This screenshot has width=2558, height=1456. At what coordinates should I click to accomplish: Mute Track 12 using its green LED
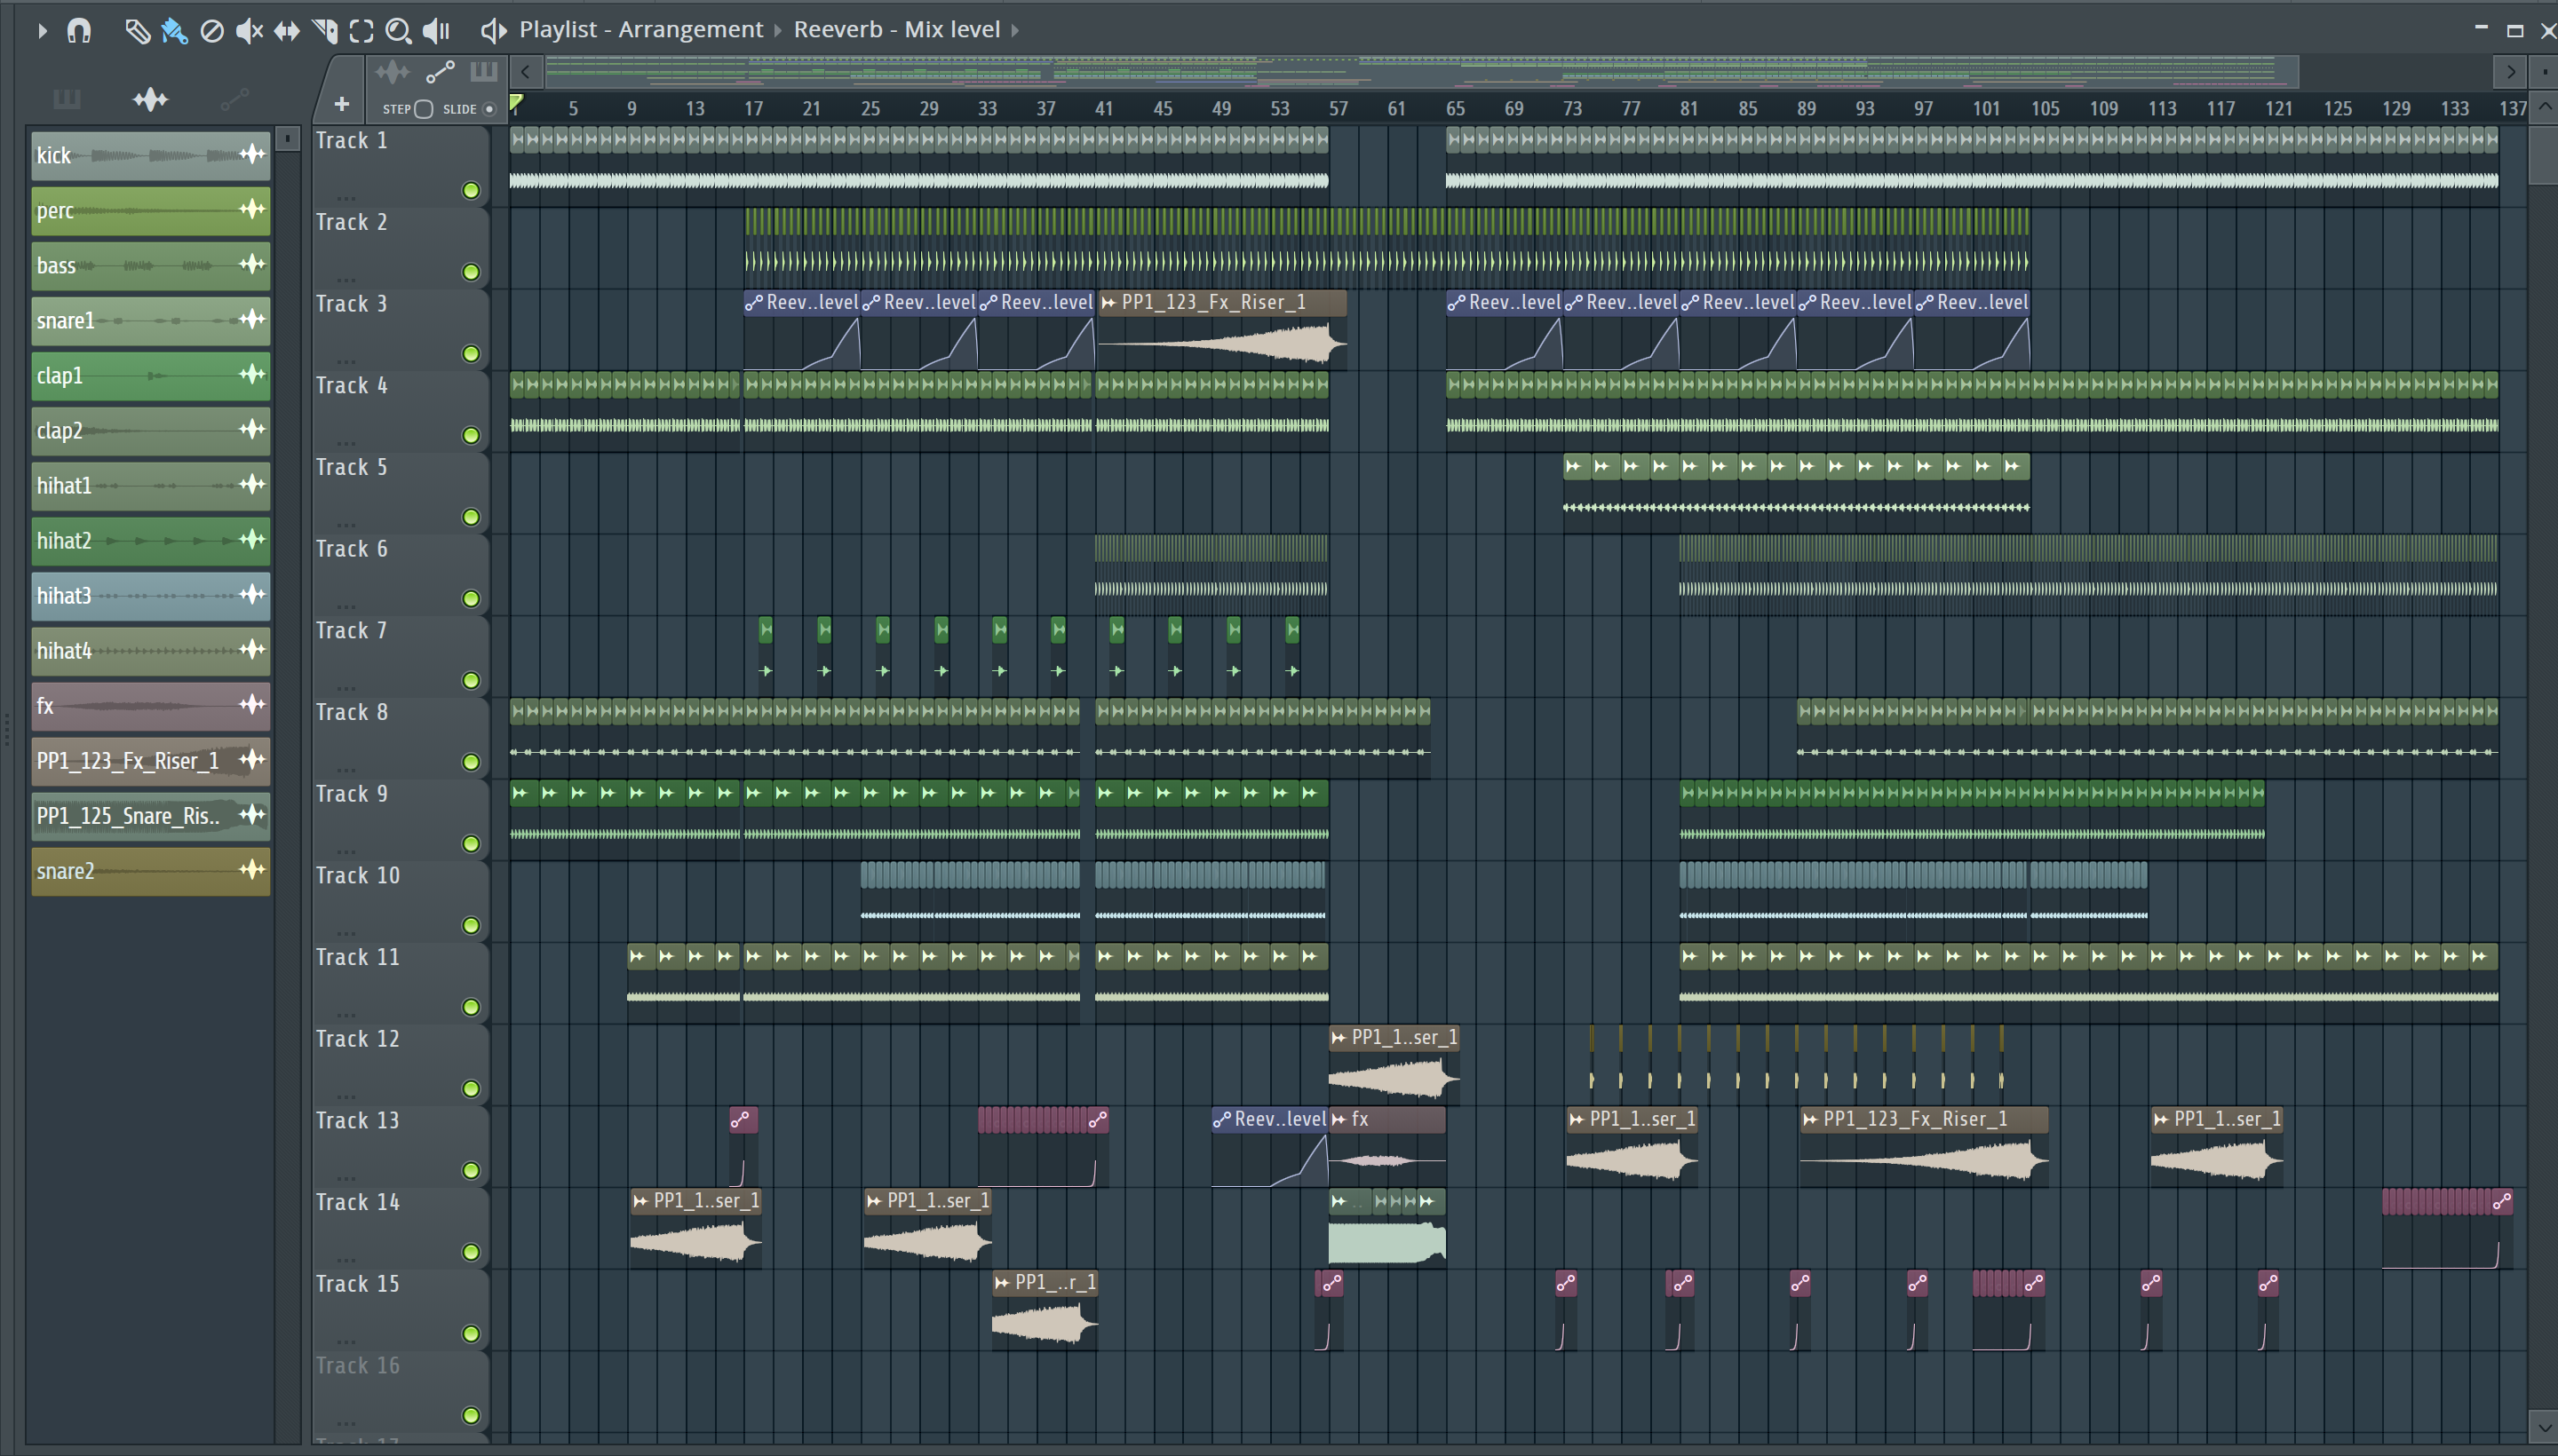click(x=470, y=1089)
